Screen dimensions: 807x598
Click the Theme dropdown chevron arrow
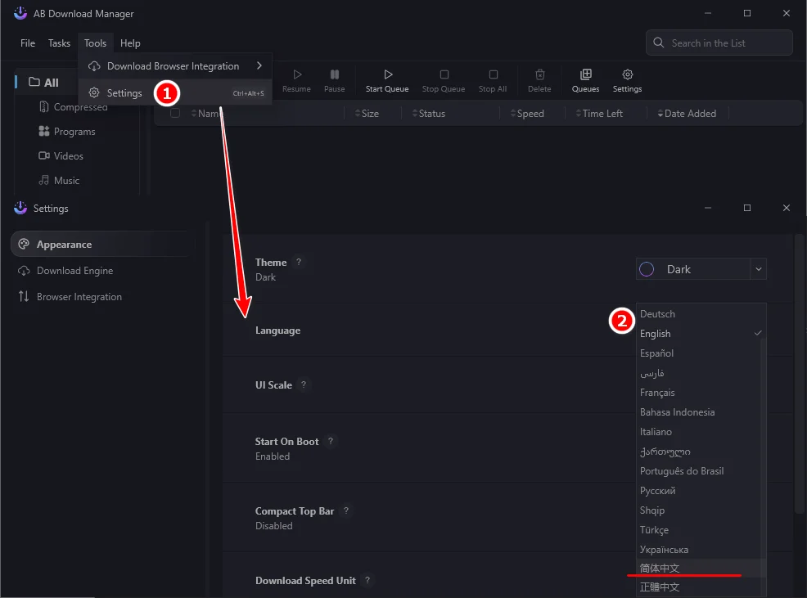click(758, 269)
